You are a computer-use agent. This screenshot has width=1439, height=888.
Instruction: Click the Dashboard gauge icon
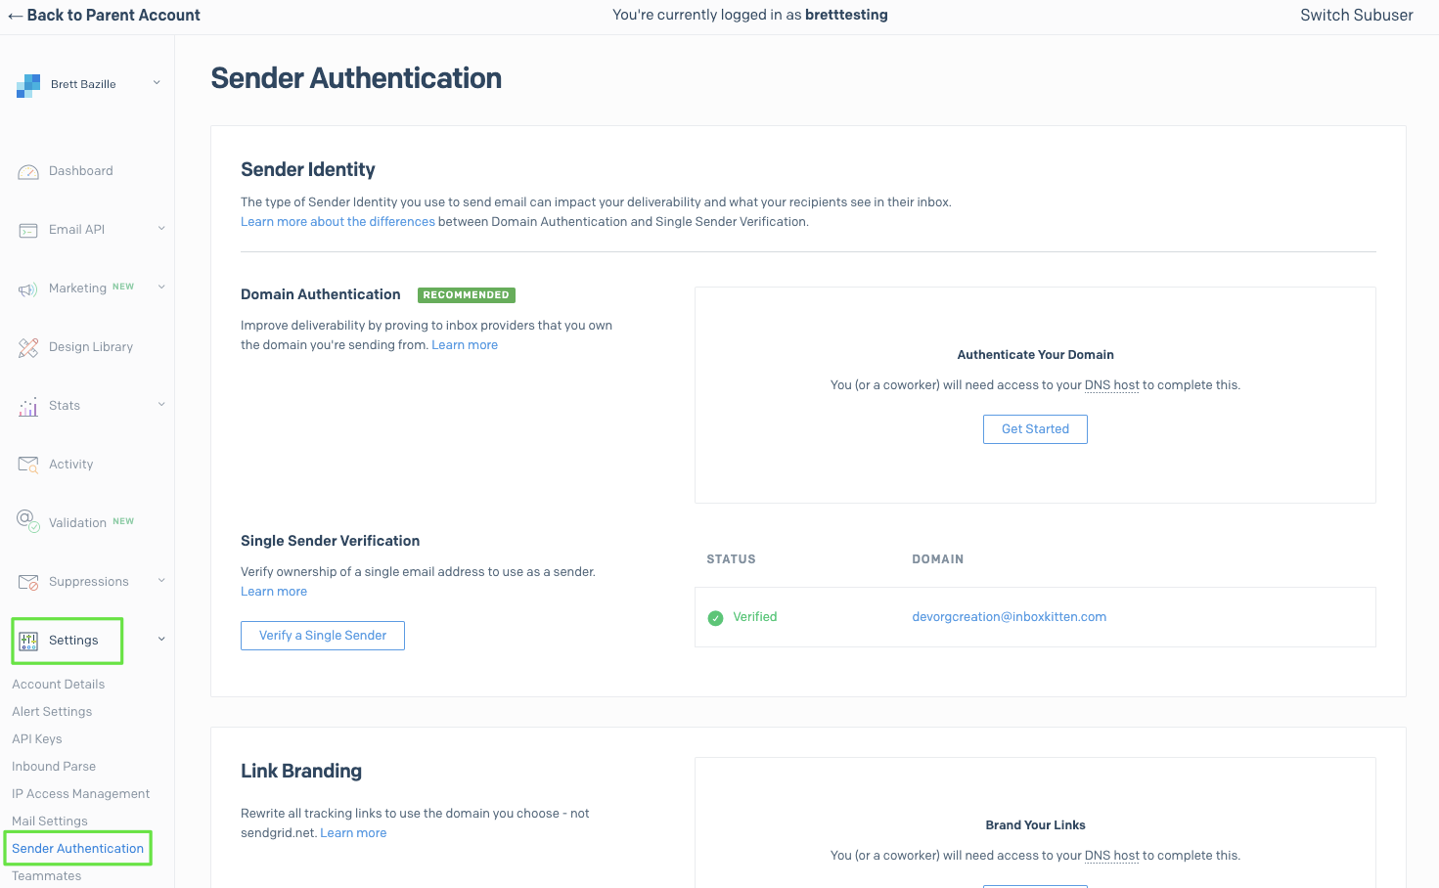click(x=28, y=172)
